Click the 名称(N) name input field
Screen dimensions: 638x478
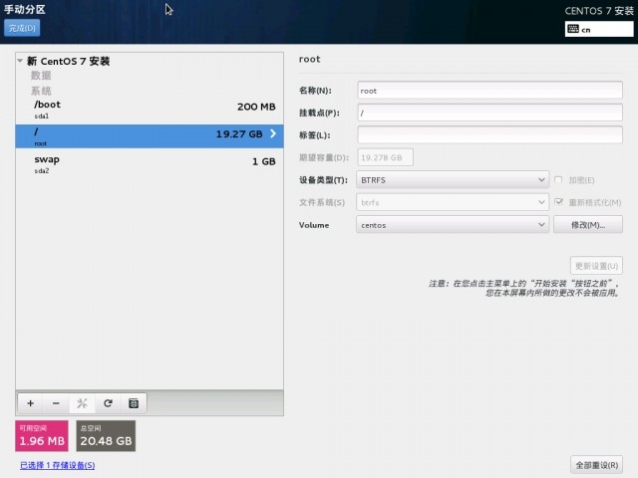point(489,91)
